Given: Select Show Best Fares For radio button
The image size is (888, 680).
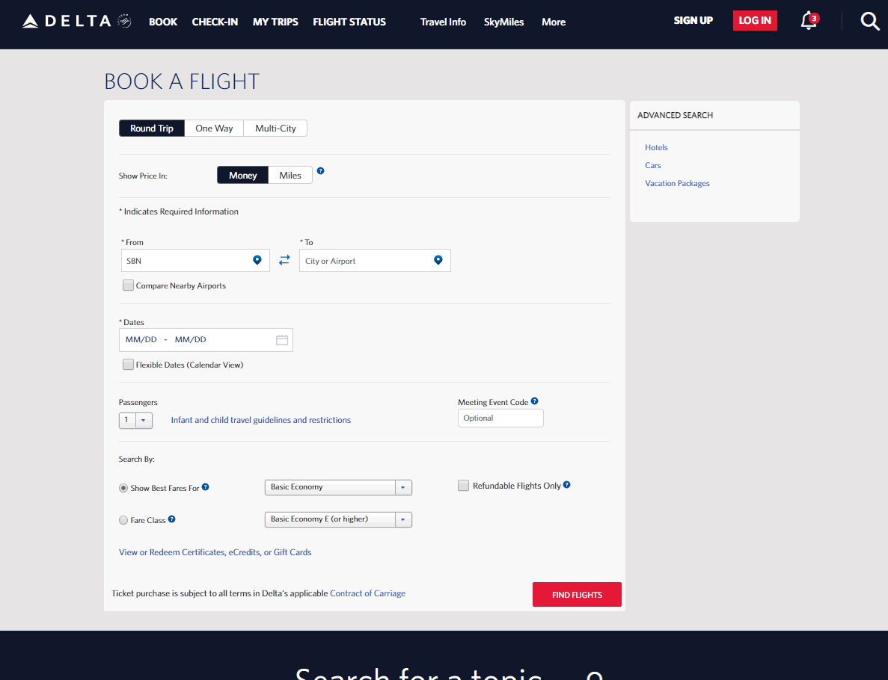Looking at the screenshot, I should coord(123,488).
